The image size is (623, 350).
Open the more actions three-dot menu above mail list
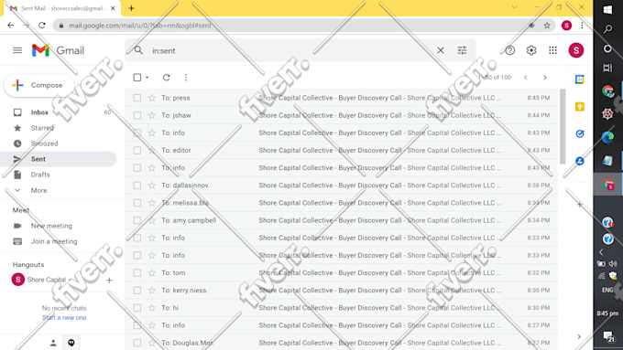pos(186,78)
